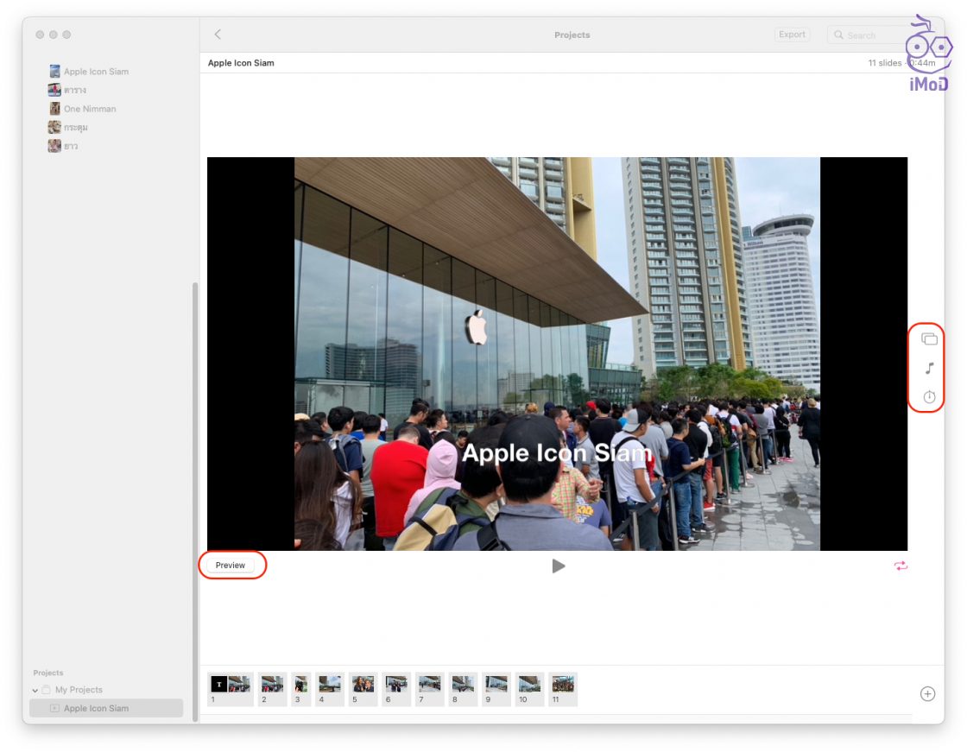Click the Preview button
The width and height of the screenshot is (967, 752).
point(231,565)
